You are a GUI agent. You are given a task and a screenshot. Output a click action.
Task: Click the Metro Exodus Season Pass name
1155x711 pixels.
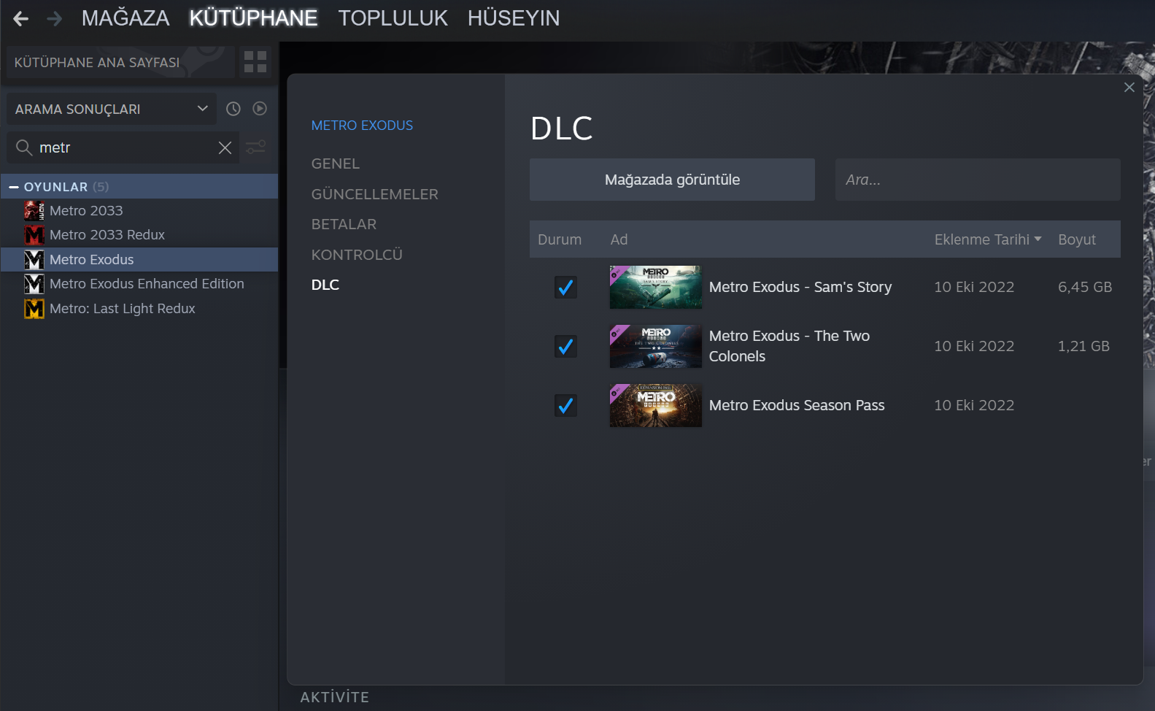797,405
